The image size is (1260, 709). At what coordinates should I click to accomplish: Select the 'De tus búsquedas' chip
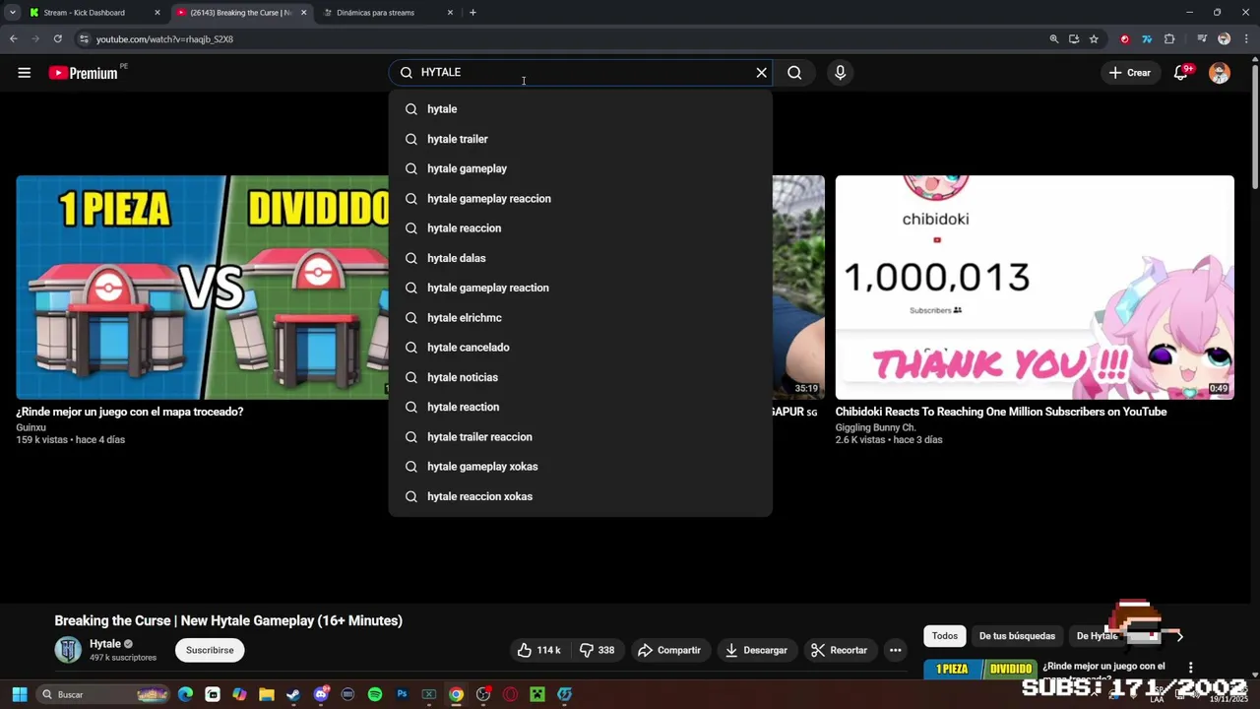[1017, 636]
